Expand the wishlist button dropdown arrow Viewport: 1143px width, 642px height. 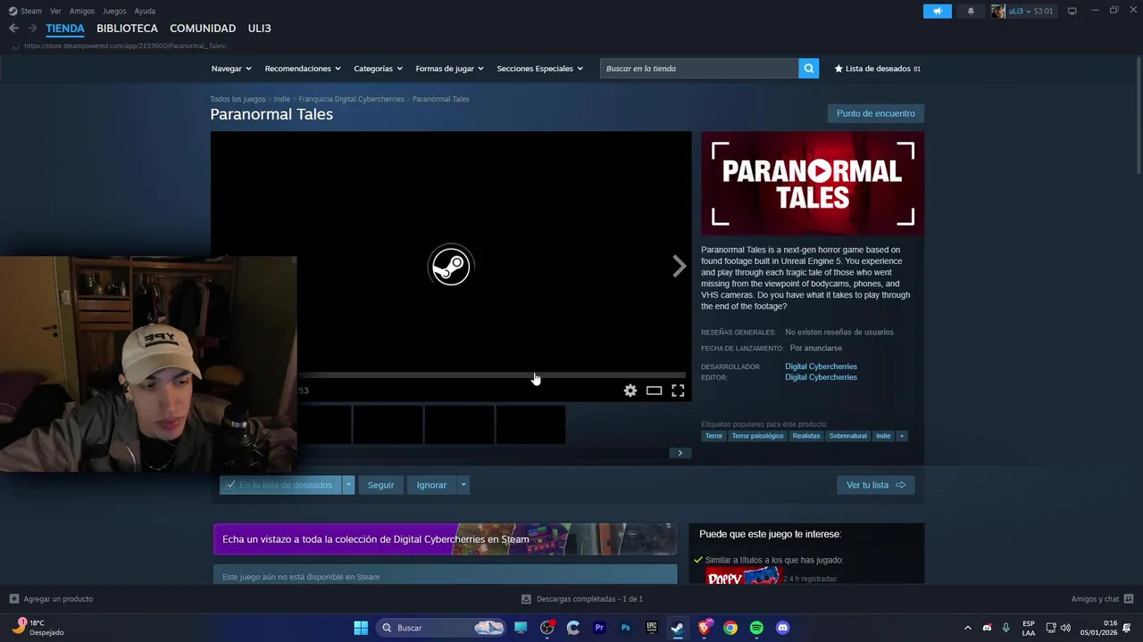[348, 485]
